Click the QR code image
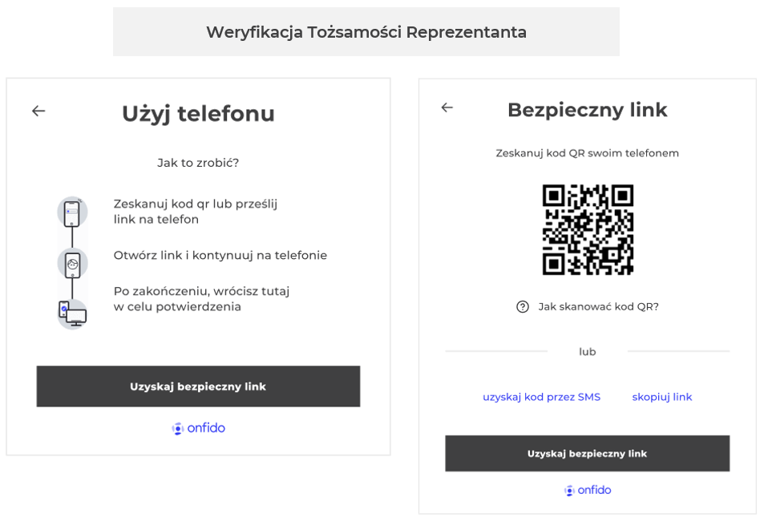Image resolution: width=764 pixels, height=522 pixels. point(588,229)
